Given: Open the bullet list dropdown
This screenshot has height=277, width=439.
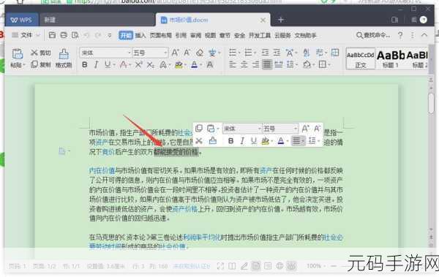Looking at the screenshot, I should (x=239, y=53).
